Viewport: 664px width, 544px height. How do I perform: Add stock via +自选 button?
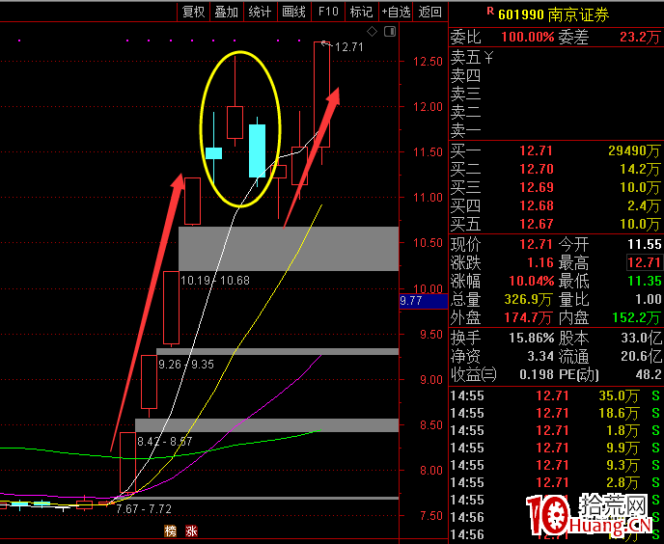[396, 12]
